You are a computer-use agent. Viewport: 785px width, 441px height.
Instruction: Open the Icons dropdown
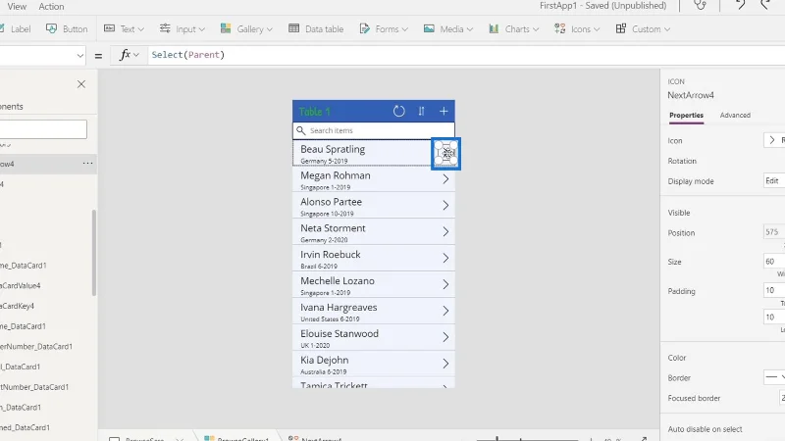click(x=577, y=29)
